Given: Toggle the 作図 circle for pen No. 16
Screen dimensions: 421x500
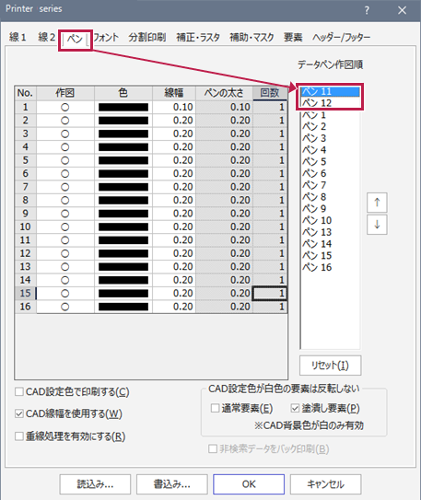Looking at the screenshot, I should click(65, 307).
